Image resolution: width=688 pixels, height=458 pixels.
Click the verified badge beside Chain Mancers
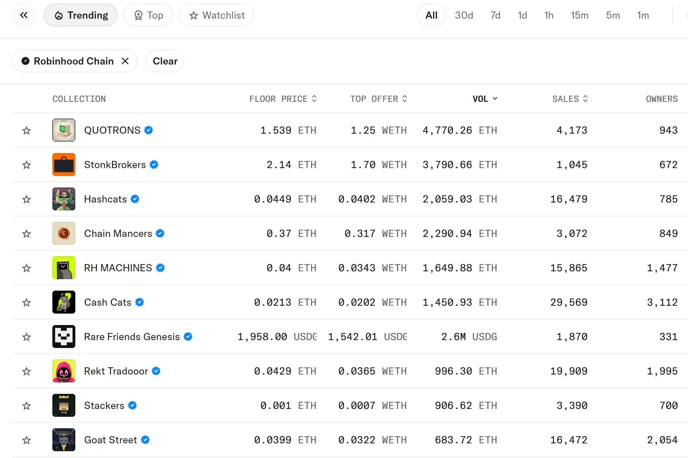[160, 233]
